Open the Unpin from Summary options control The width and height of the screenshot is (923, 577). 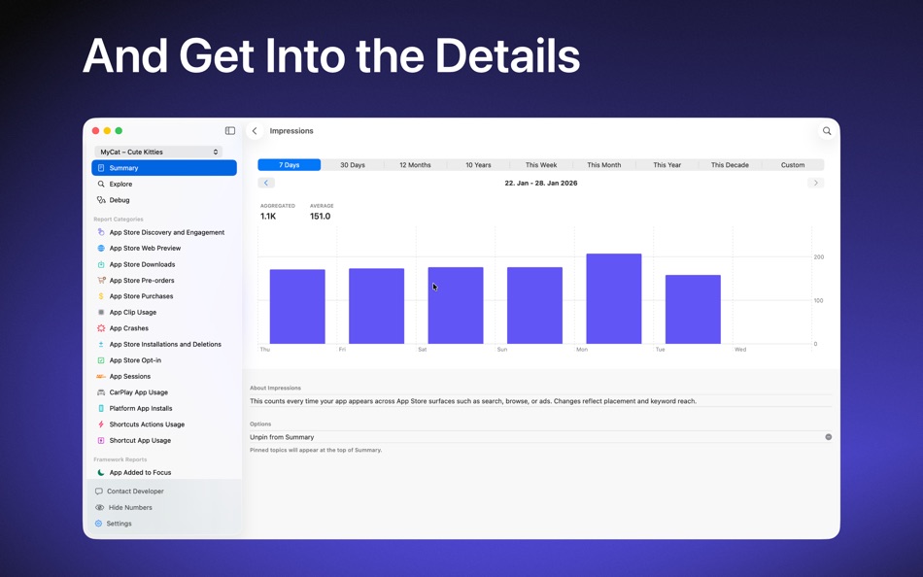(828, 436)
